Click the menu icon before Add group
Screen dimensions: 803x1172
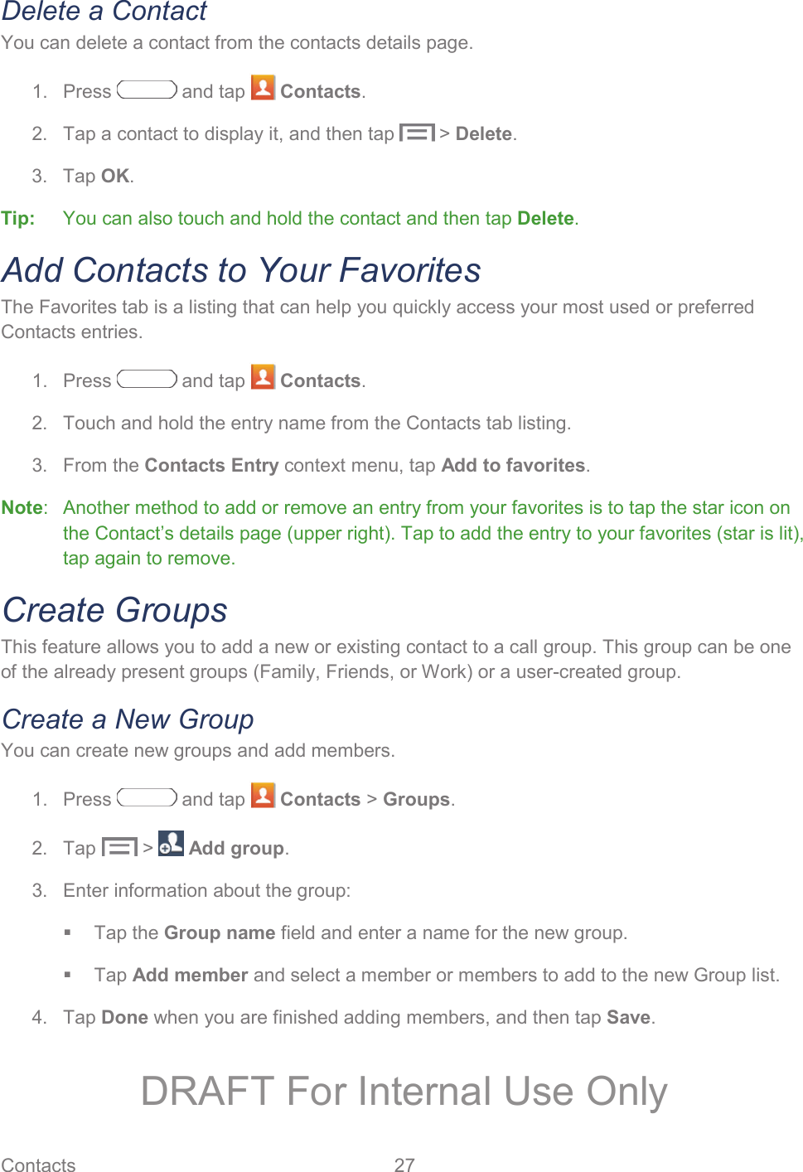pos(119,847)
